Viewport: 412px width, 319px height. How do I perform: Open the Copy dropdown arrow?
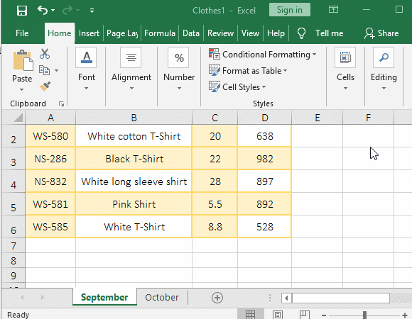click(x=57, y=70)
